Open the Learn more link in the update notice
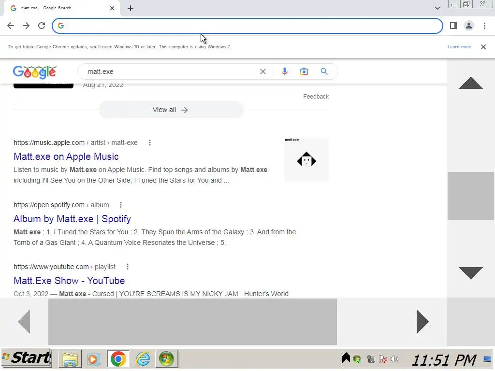This screenshot has width=495, height=371. coord(459,47)
